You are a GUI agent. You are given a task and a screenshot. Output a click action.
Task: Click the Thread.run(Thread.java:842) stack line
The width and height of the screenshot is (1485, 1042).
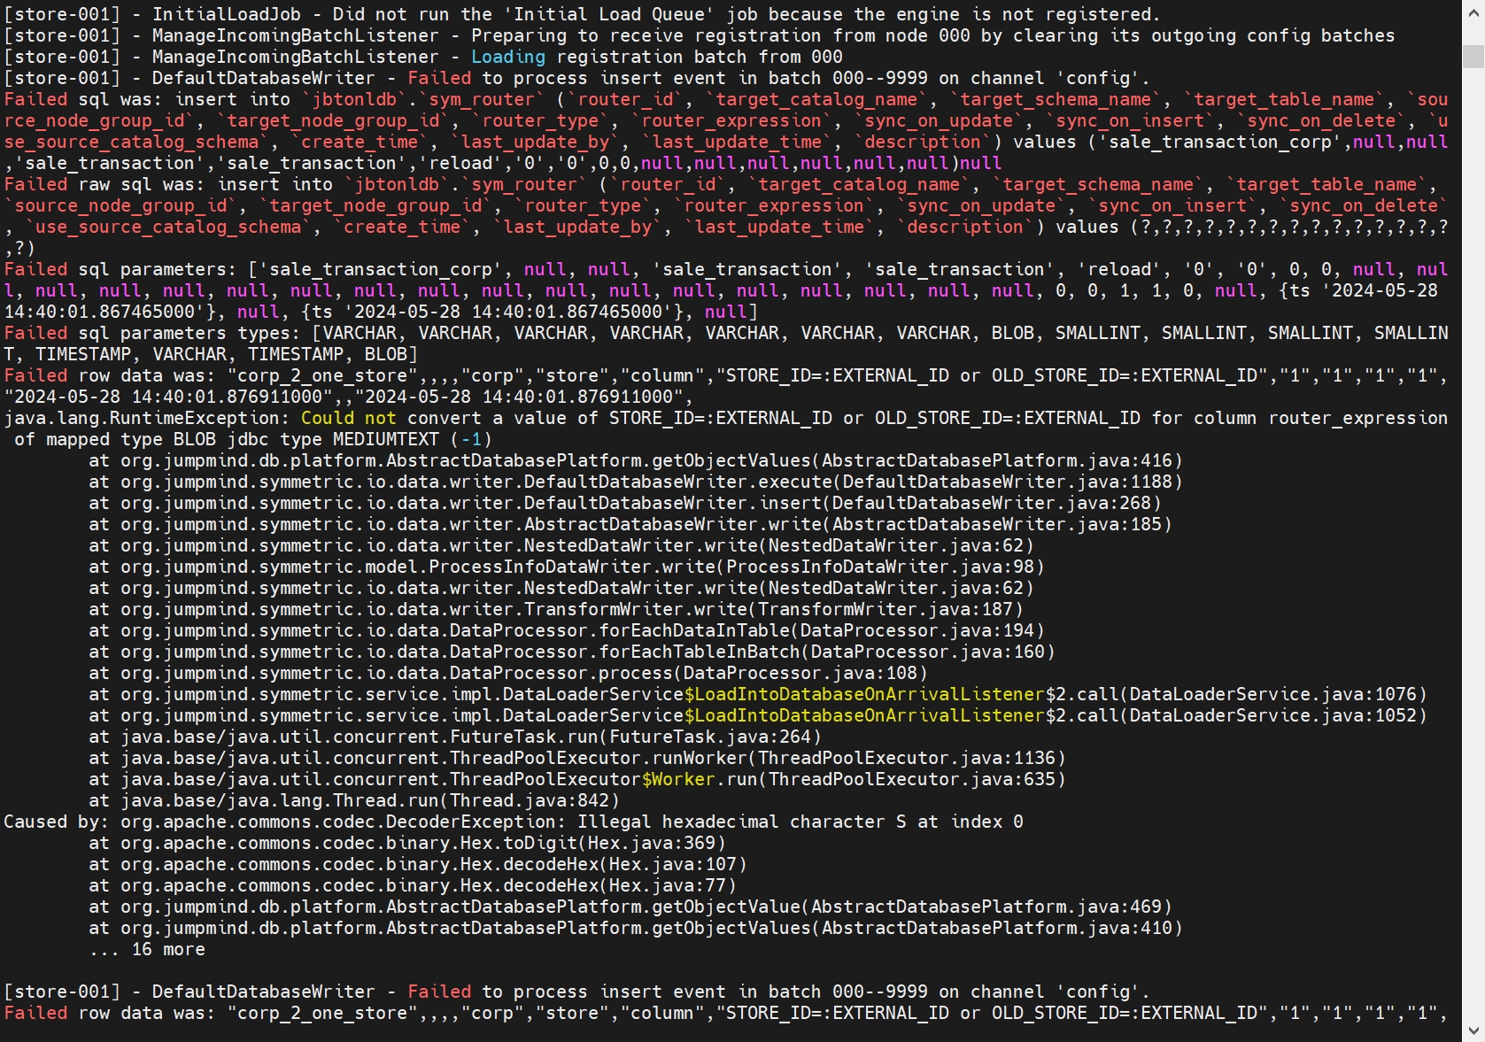click(354, 800)
